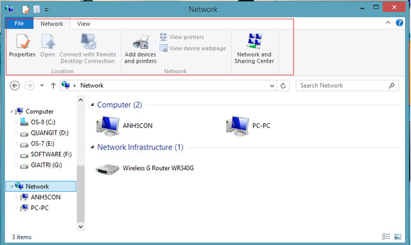Switch to details view icon in status bar
The height and width of the screenshot is (245, 411).
[x=386, y=237]
